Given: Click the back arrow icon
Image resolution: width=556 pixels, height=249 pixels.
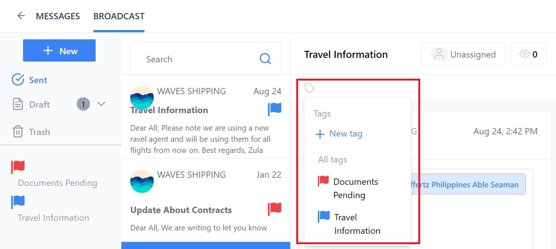Looking at the screenshot, I should click(21, 16).
